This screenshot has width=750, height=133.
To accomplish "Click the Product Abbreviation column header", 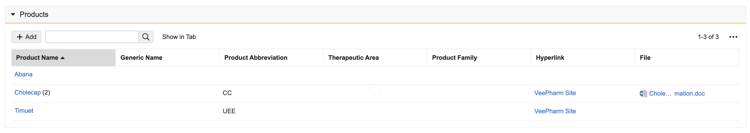I will [256, 58].
